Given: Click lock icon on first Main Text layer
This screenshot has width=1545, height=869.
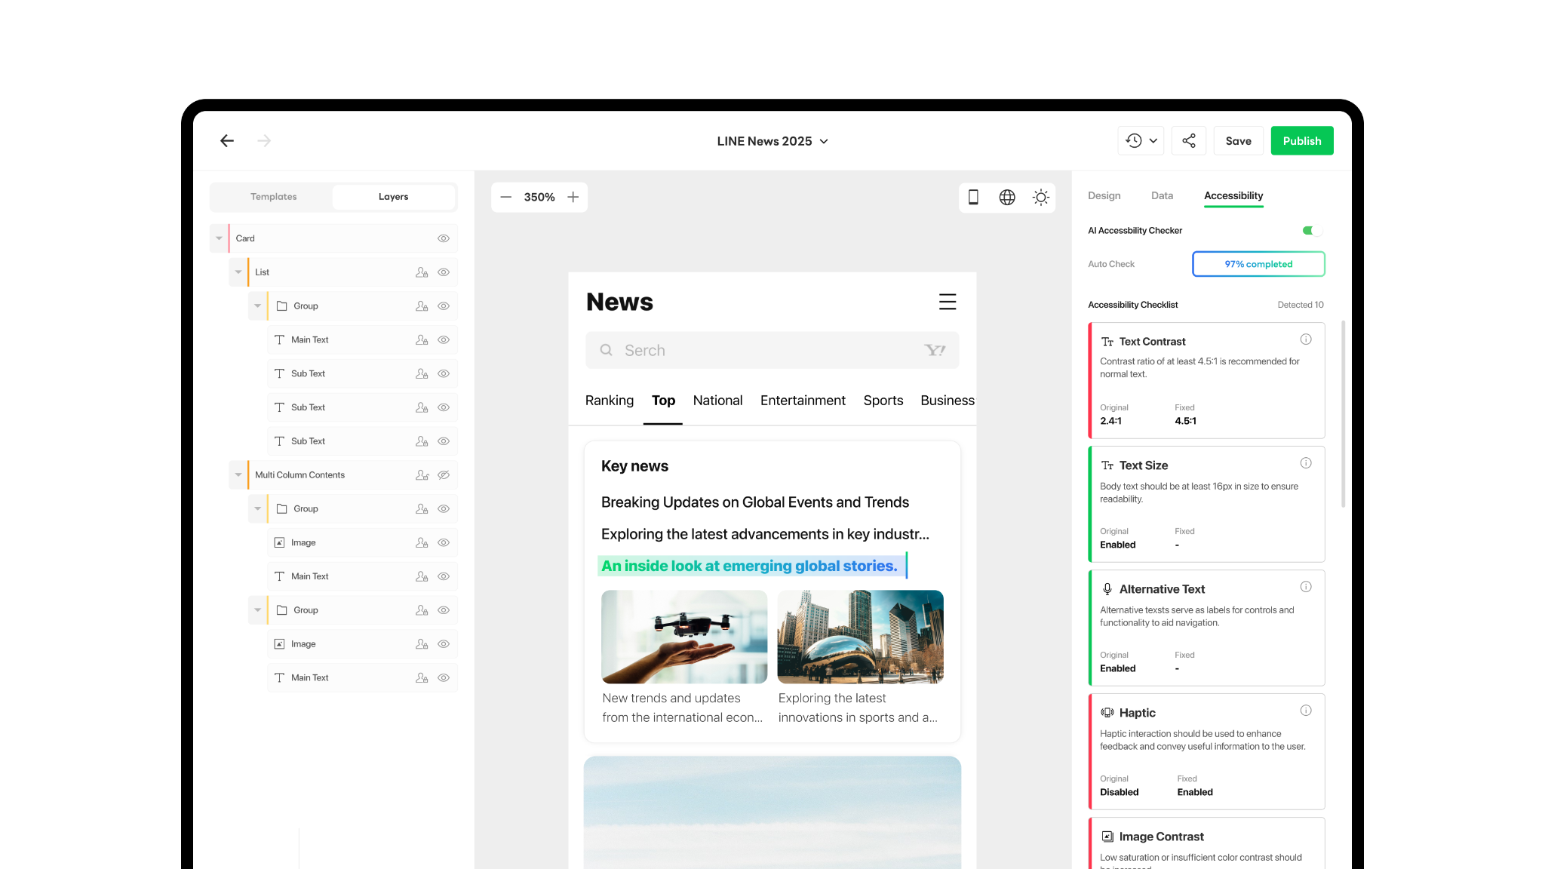Looking at the screenshot, I should (x=422, y=340).
